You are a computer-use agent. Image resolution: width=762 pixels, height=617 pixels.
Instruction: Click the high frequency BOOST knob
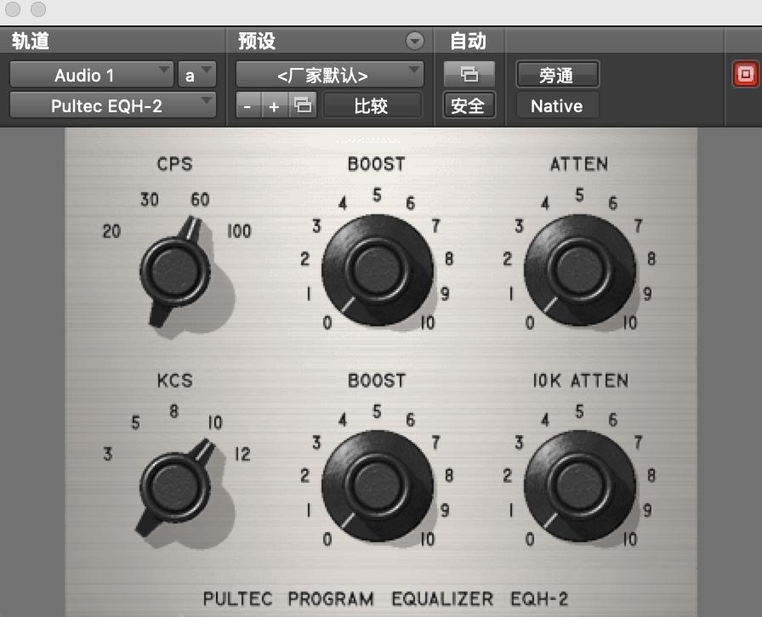point(378,486)
